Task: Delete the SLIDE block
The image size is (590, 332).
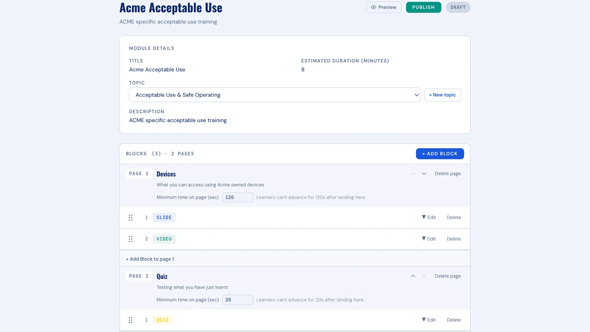Action: pyautogui.click(x=454, y=218)
